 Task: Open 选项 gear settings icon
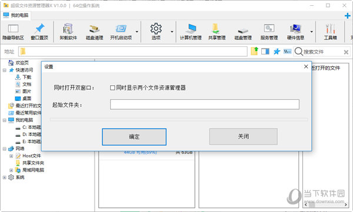pos(156,32)
